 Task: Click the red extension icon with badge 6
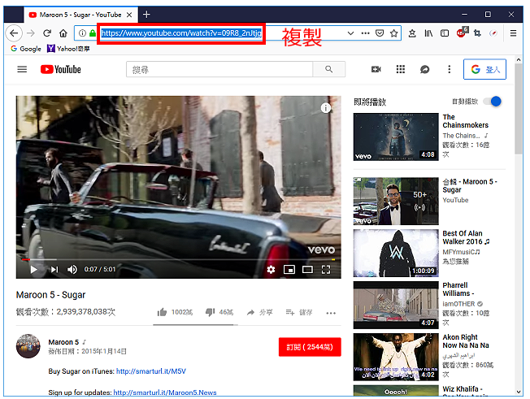[462, 33]
